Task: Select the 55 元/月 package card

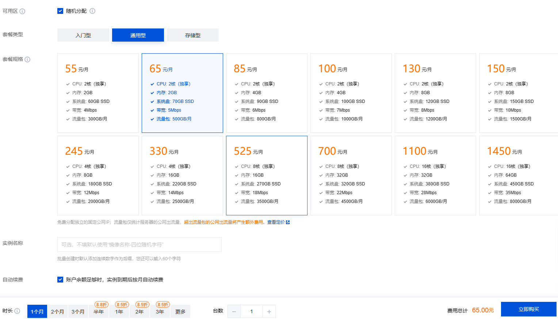Action: (98, 93)
